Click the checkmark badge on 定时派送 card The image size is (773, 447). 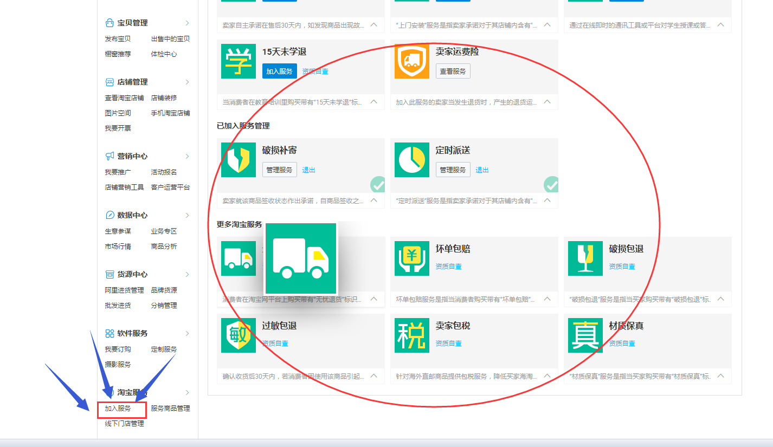pyautogui.click(x=551, y=185)
